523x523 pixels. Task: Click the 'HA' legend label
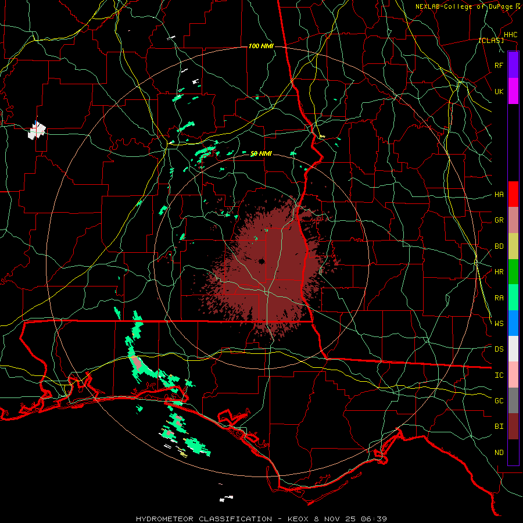[x=499, y=195]
